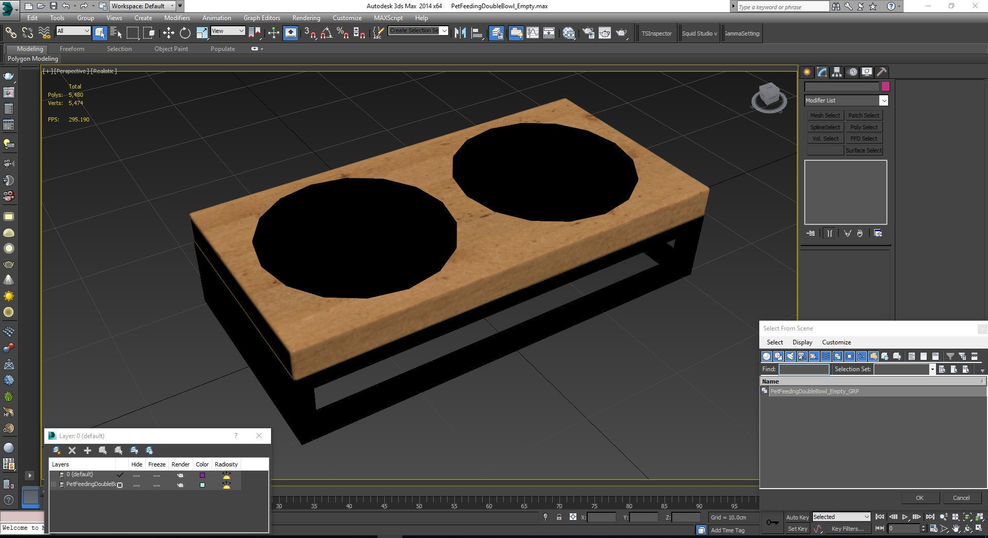
Task: Choose Select and Move tool
Action: point(168,33)
